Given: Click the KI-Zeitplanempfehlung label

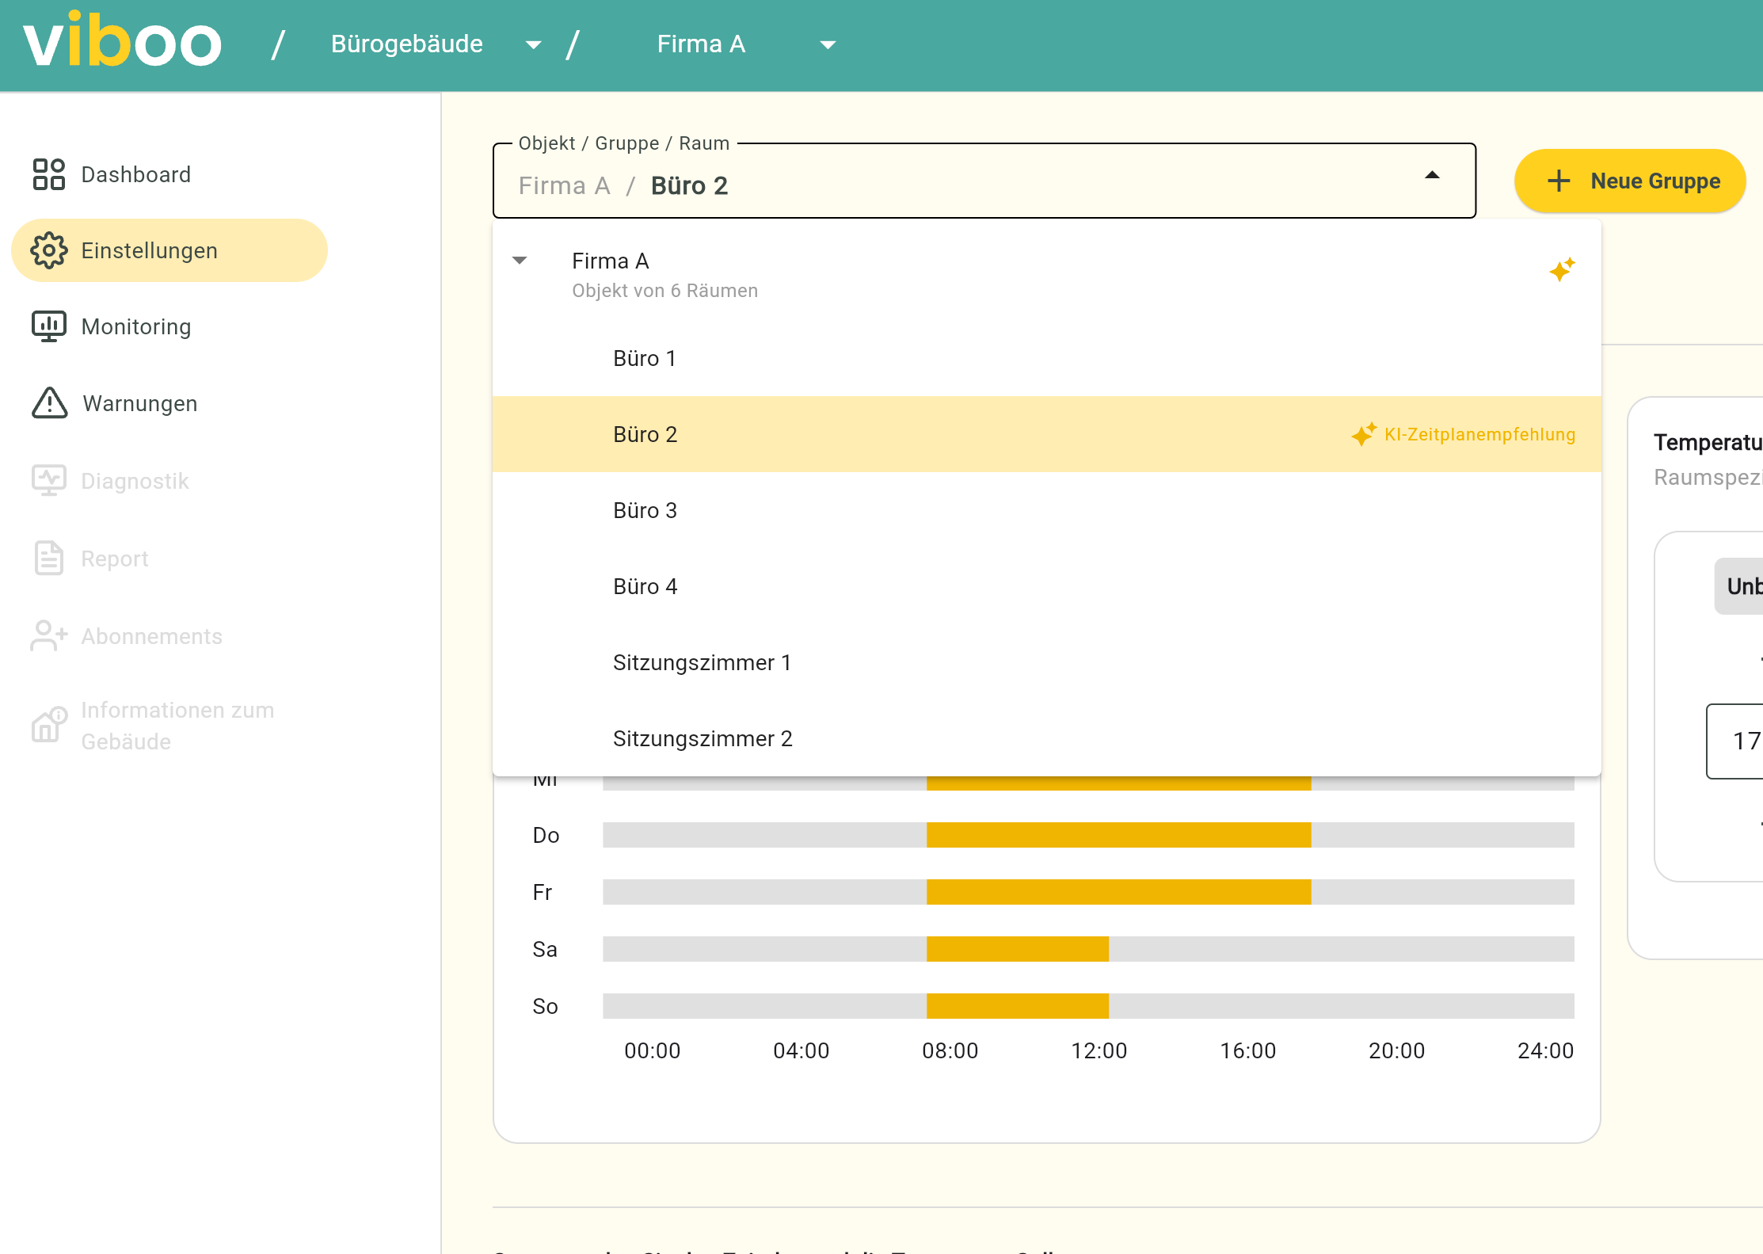Looking at the screenshot, I should (x=1479, y=434).
